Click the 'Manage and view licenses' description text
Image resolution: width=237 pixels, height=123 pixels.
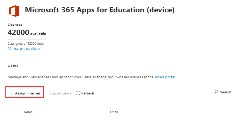81,77
